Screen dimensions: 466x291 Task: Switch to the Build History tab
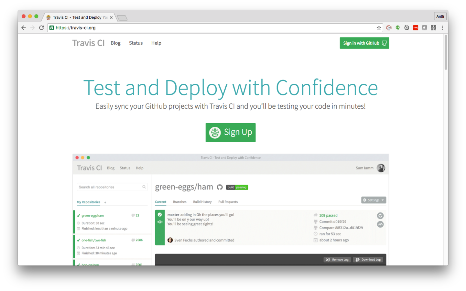(x=202, y=202)
